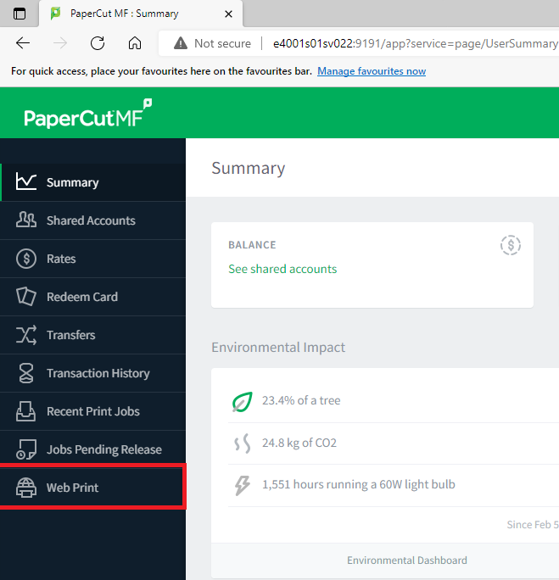Click the Not secure warning icon

click(181, 43)
